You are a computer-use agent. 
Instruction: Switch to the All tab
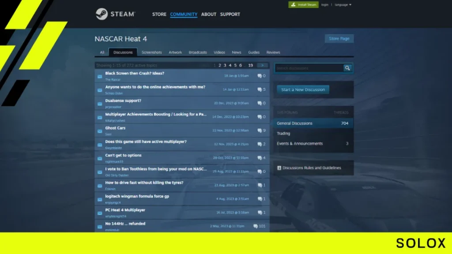(102, 52)
